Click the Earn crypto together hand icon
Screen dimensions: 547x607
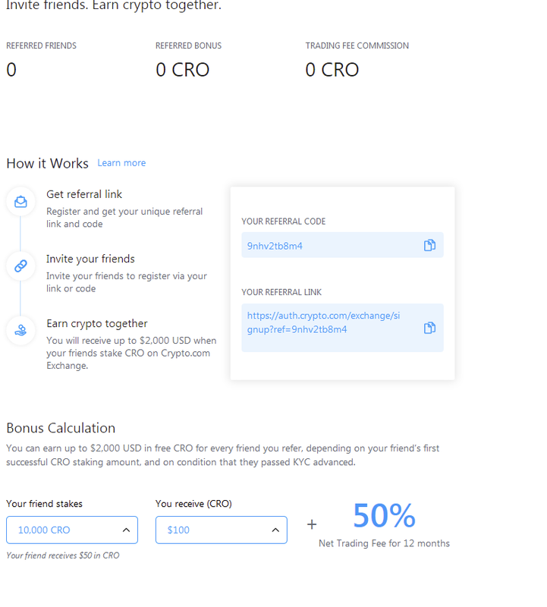[x=20, y=330]
